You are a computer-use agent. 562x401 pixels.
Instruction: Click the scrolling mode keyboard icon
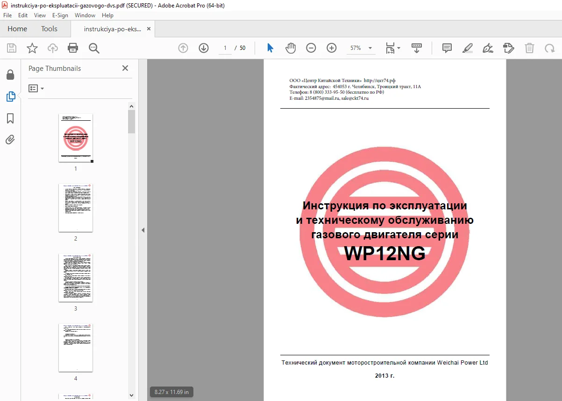[x=416, y=48]
